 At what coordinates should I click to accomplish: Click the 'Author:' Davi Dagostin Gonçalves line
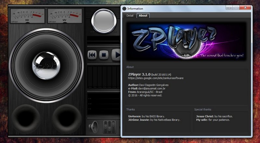click(x=148, y=85)
